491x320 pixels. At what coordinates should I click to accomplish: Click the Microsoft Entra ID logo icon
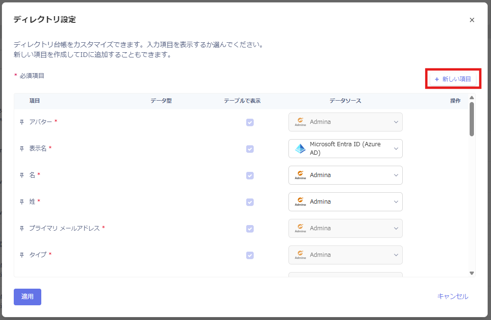tap(300, 149)
